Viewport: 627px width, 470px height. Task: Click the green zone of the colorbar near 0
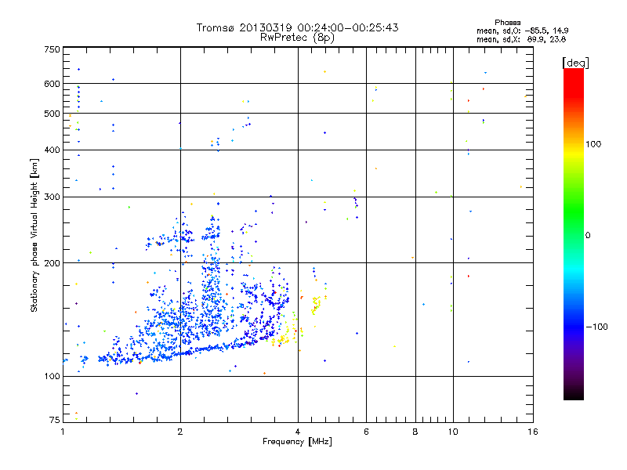(574, 236)
